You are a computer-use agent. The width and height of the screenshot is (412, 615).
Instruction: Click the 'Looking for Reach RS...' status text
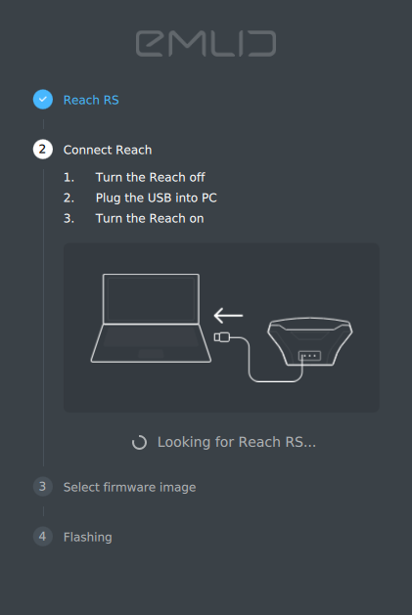click(237, 442)
